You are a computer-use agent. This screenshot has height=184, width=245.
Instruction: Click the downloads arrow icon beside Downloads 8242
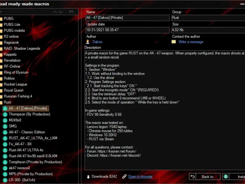pos(88,177)
